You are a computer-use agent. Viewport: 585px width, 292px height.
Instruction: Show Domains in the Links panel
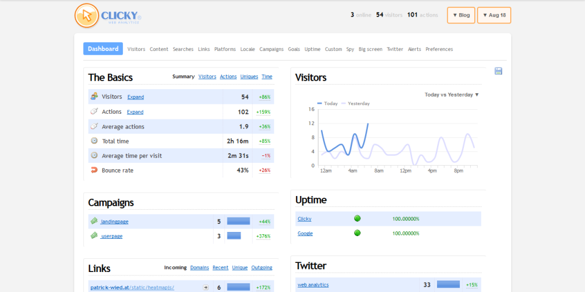(199, 268)
